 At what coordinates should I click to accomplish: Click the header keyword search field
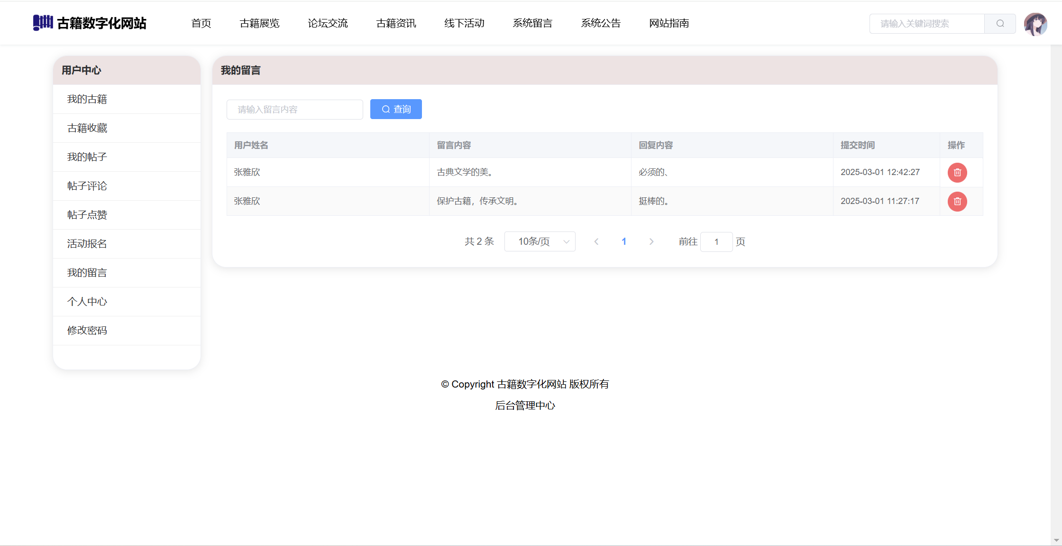pyautogui.click(x=927, y=24)
